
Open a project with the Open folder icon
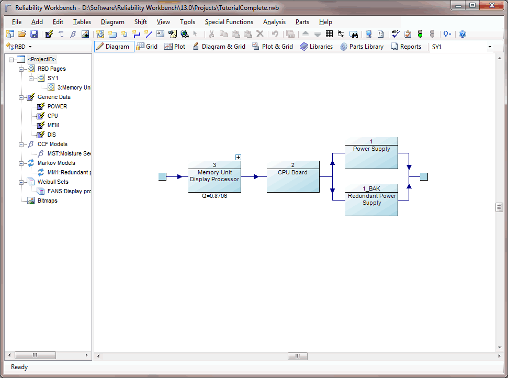coord(22,34)
